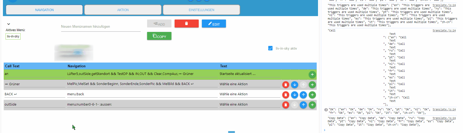463x133 pixels.
Task: Click the disabled down arrow in outSide row
Action: (294, 105)
